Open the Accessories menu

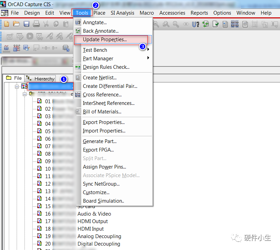pyautogui.click(x=172, y=13)
